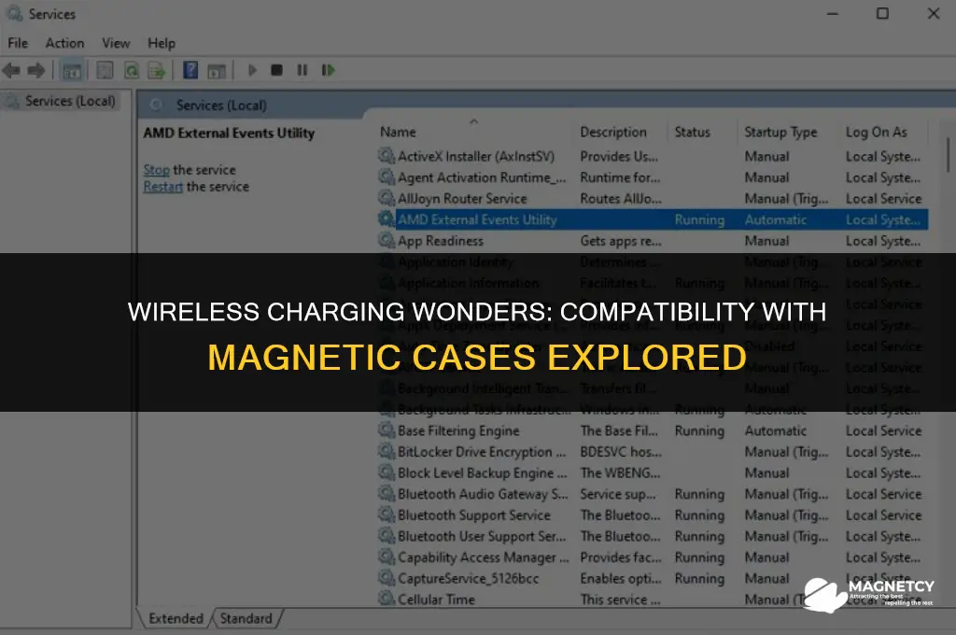The width and height of the screenshot is (956, 635).
Task: Click Running status of Base Filtering Engine
Action: point(699,430)
